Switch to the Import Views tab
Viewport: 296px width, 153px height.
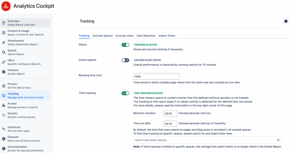point(167,36)
